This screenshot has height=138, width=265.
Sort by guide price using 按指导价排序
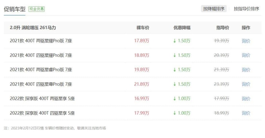point(246,9)
